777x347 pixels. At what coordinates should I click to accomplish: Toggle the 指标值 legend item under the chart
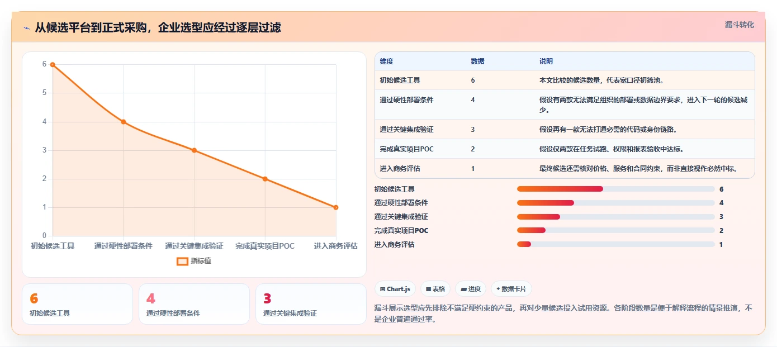[194, 261]
